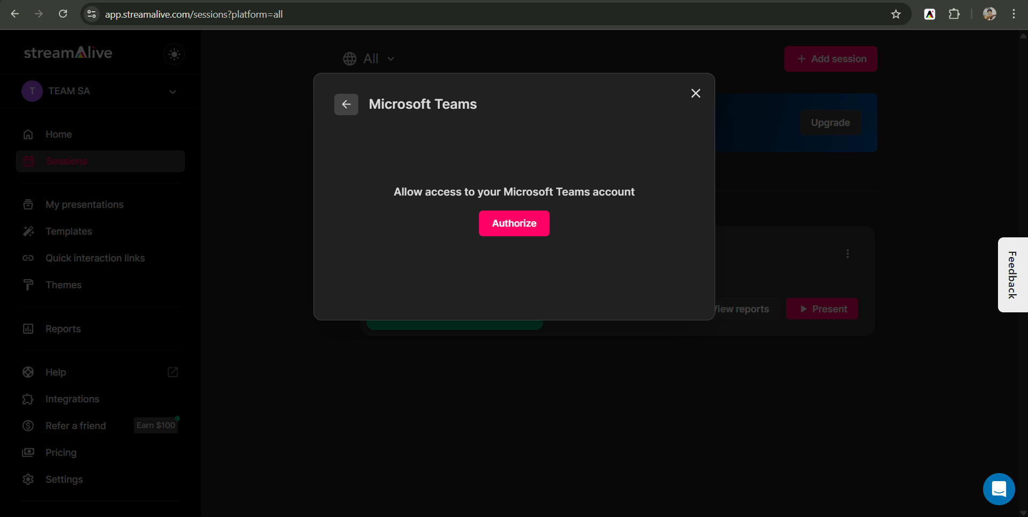Image resolution: width=1028 pixels, height=517 pixels.
Task: Select Sessions in sidebar
Action: click(100, 161)
